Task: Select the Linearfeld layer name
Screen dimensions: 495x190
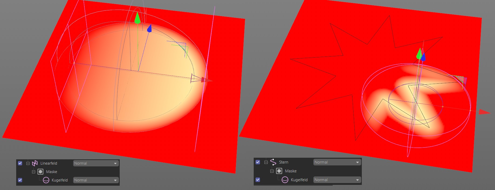Action: tap(49, 163)
